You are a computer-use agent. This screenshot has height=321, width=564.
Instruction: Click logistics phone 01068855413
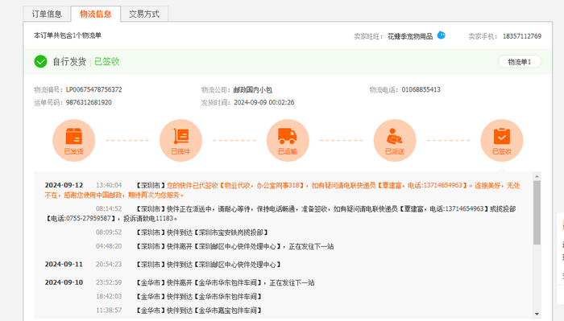[421, 89]
